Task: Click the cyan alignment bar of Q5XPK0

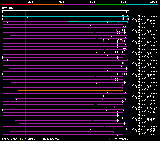Action: [66, 19]
